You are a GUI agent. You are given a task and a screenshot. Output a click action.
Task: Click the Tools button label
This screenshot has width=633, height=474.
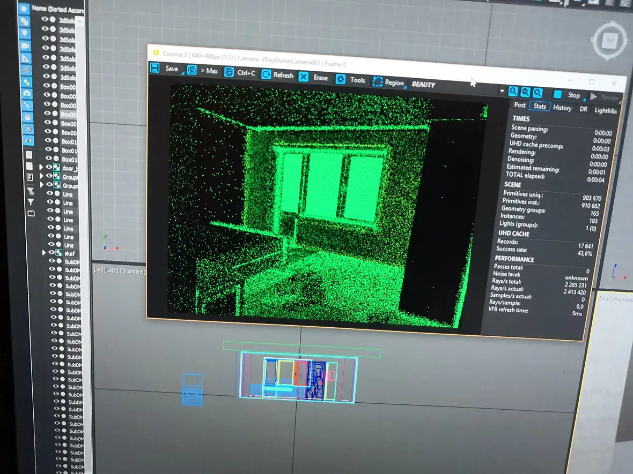[357, 80]
